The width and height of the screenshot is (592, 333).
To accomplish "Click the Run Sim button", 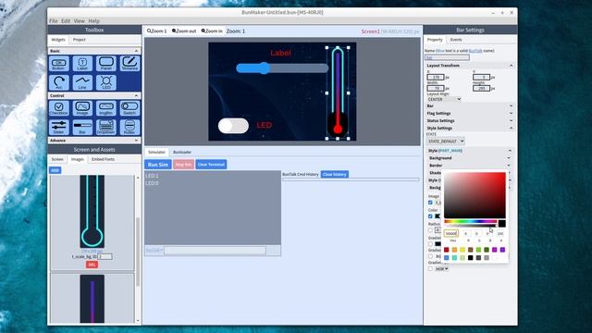I will click(x=158, y=165).
